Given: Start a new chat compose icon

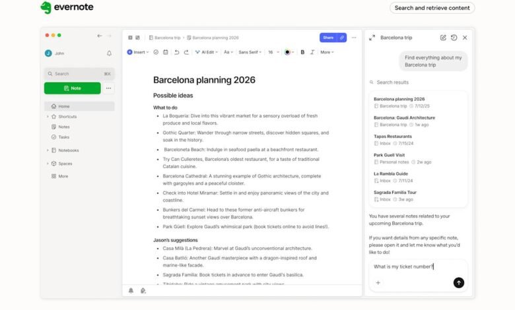Looking at the screenshot, I should coord(443,38).
